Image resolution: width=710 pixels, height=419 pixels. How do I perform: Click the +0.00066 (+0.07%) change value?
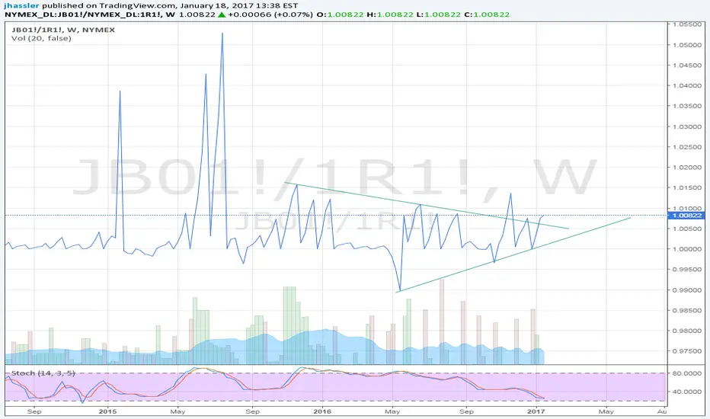270,14
